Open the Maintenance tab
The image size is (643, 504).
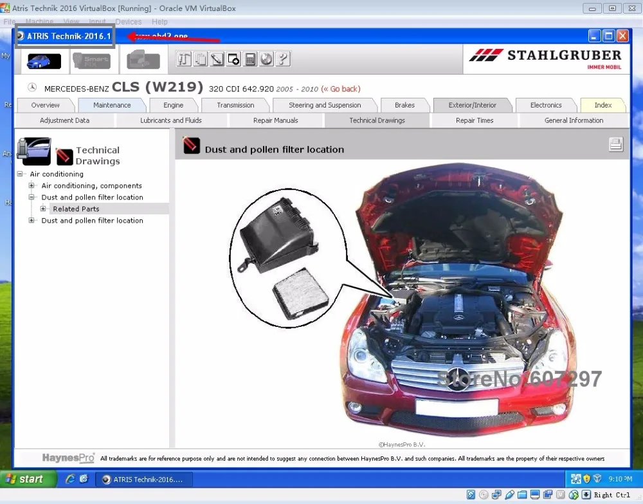[x=112, y=105]
